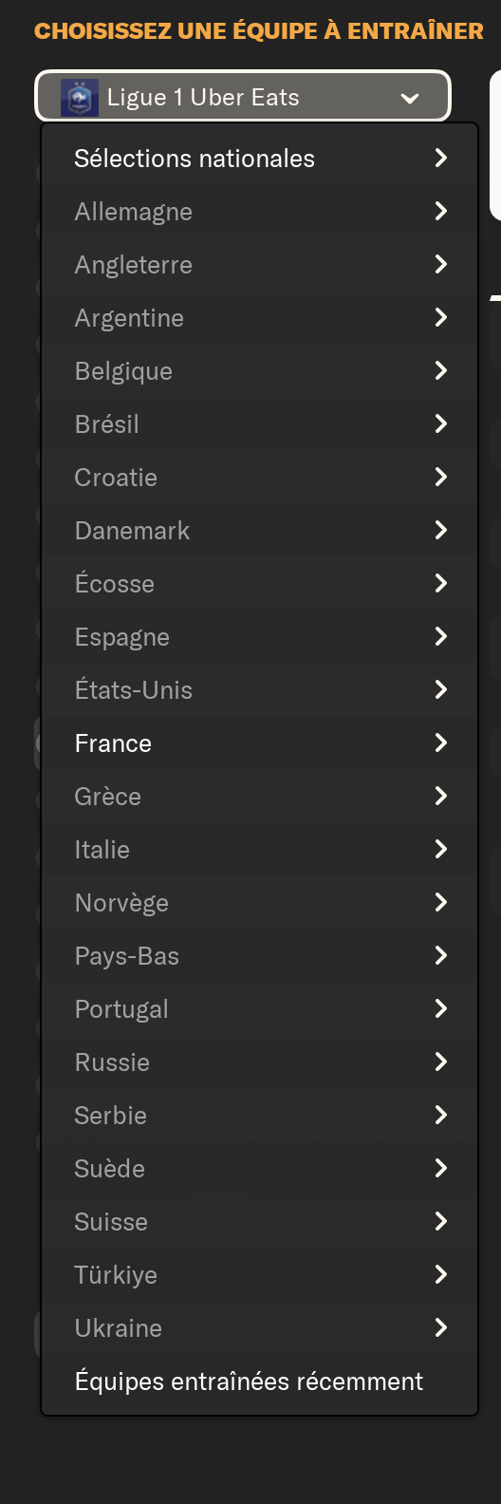The height and width of the screenshot is (1504, 501).
Task: Expand the Türkiye chevron arrow
Action: pos(440,1274)
